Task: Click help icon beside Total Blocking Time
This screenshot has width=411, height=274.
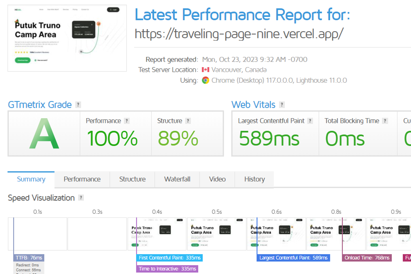Action: point(385,121)
